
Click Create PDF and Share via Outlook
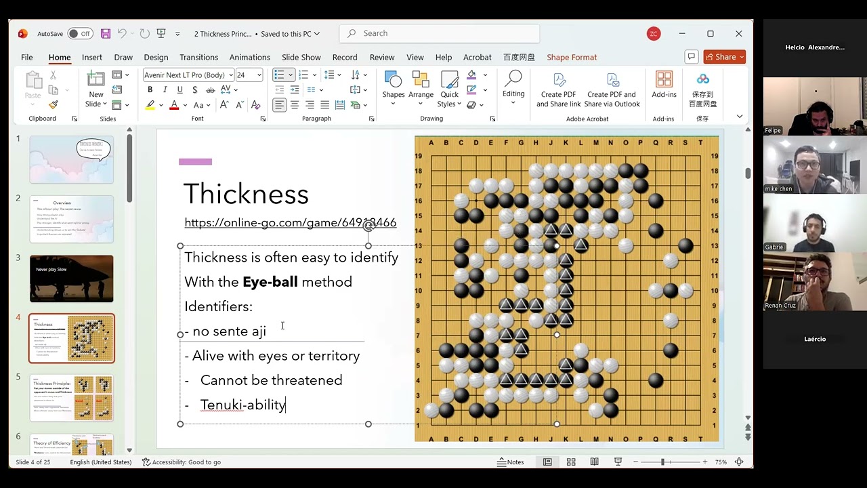click(x=612, y=89)
